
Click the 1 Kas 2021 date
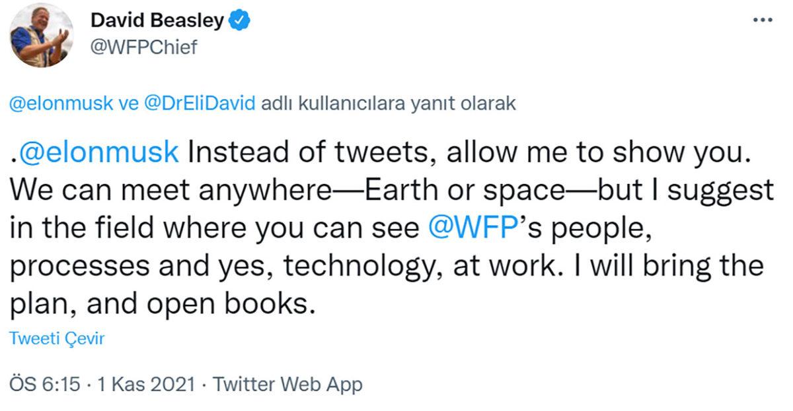tap(146, 384)
